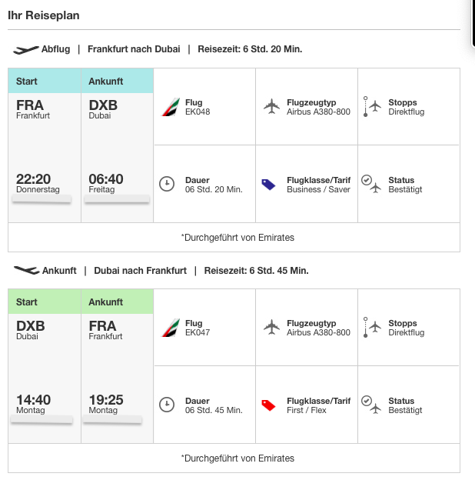Viewport: 475px width, 480px height.
Task: Click the outbound flight number EK048
Action: coord(198,112)
